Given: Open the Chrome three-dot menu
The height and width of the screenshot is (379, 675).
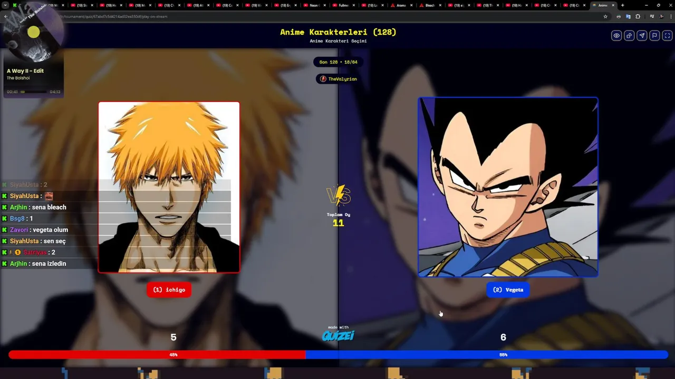Looking at the screenshot, I should [x=670, y=16].
